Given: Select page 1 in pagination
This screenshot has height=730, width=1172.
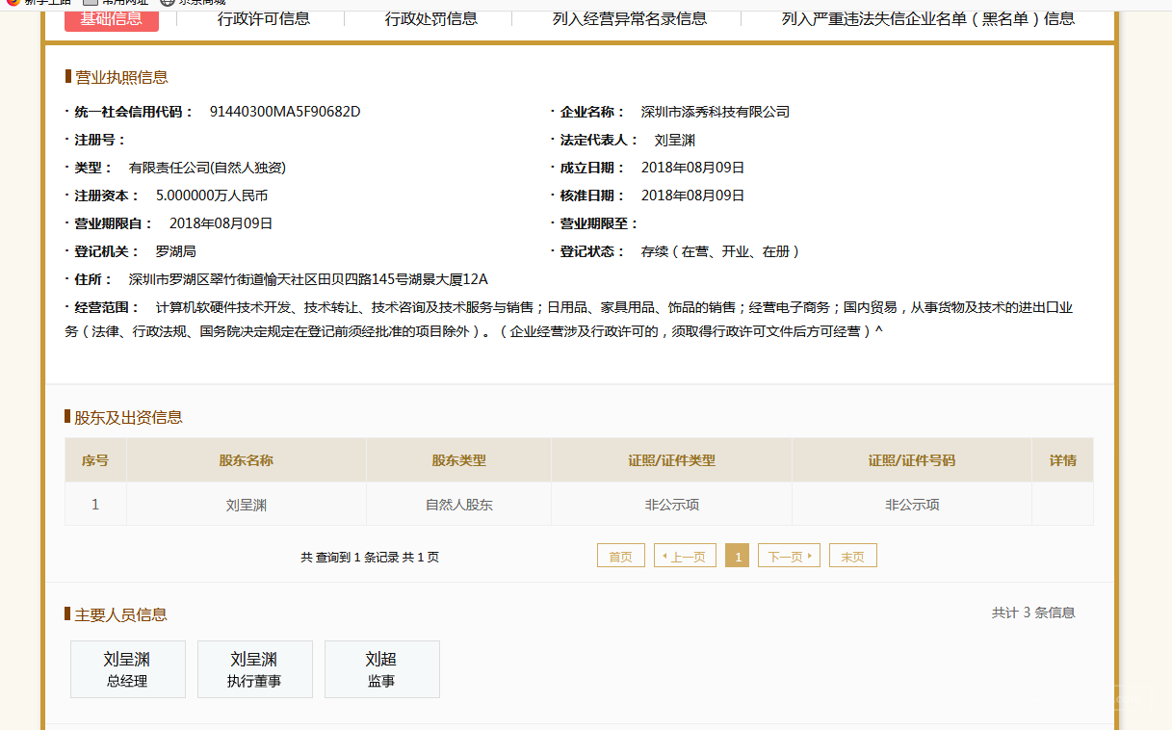Looking at the screenshot, I should pos(737,556).
